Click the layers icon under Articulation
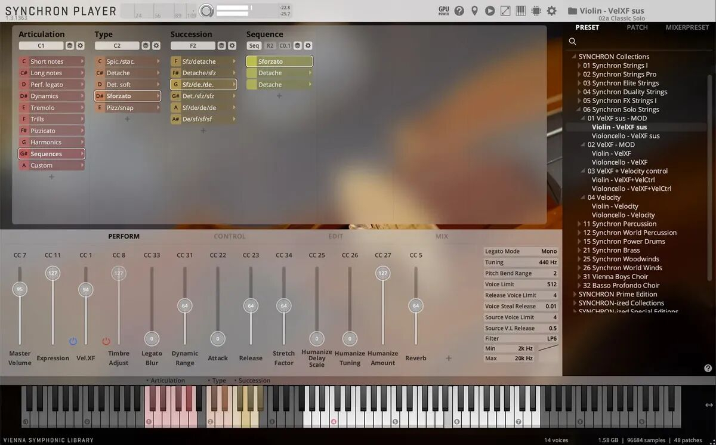This screenshot has height=445, width=716. (70, 46)
